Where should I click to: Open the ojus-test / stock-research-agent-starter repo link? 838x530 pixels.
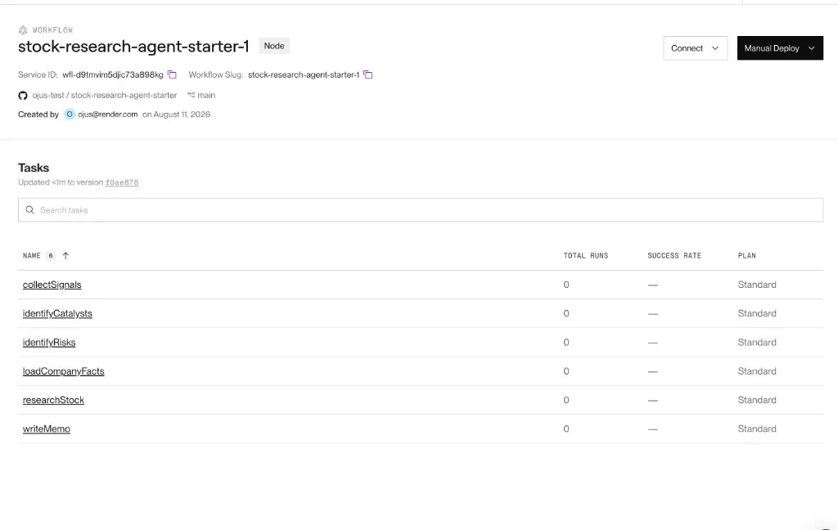pos(104,95)
